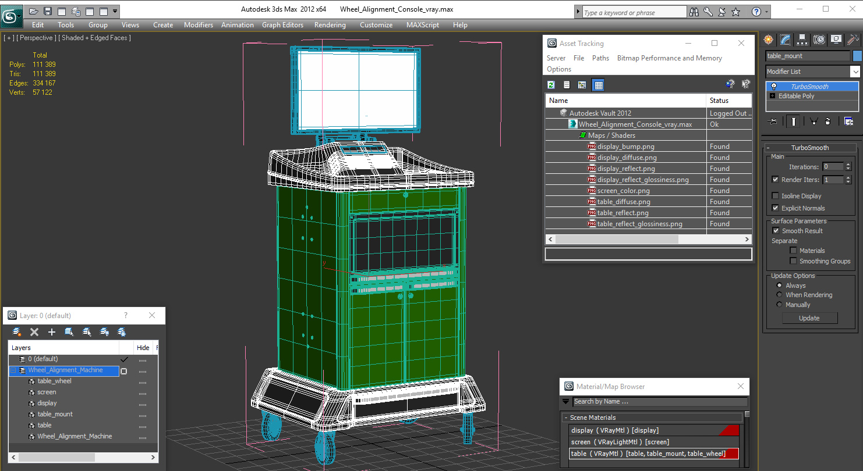The image size is (863, 471).
Task: Click the Status column header
Action: (x=729, y=101)
